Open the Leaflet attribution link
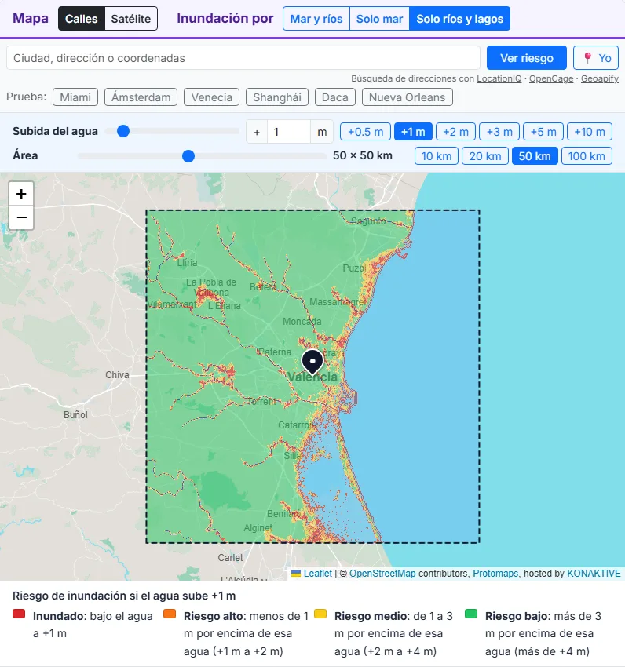Image resolution: width=625 pixels, height=667 pixels. 317,574
